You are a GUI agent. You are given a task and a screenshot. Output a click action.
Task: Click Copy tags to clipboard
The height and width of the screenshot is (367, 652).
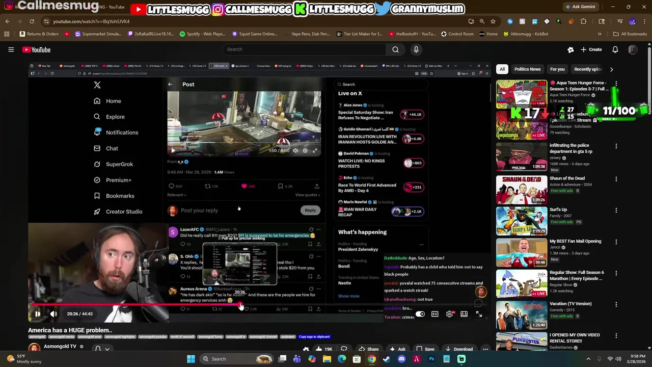[x=314, y=337]
